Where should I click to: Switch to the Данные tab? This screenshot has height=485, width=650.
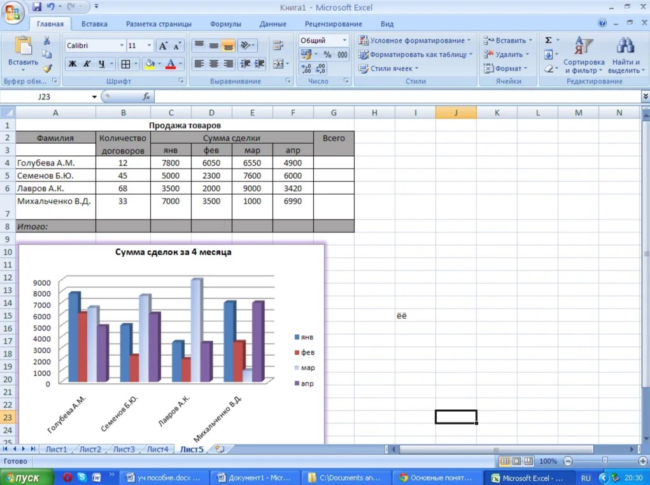click(272, 24)
